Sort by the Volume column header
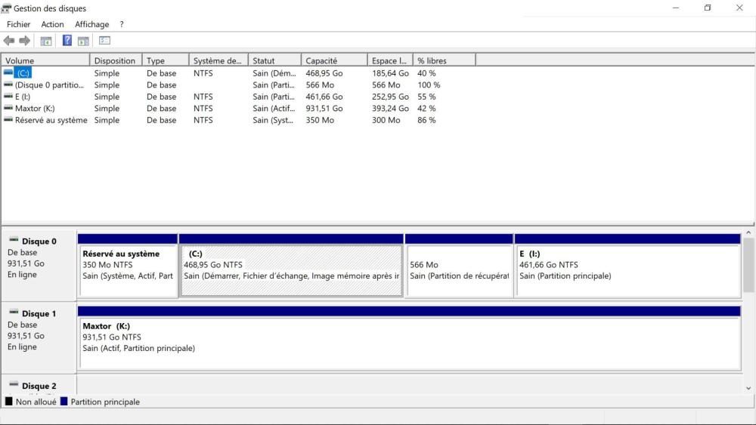The height and width of the screenshot is (425, 756). pyautogui.click(x=46, y=60)
